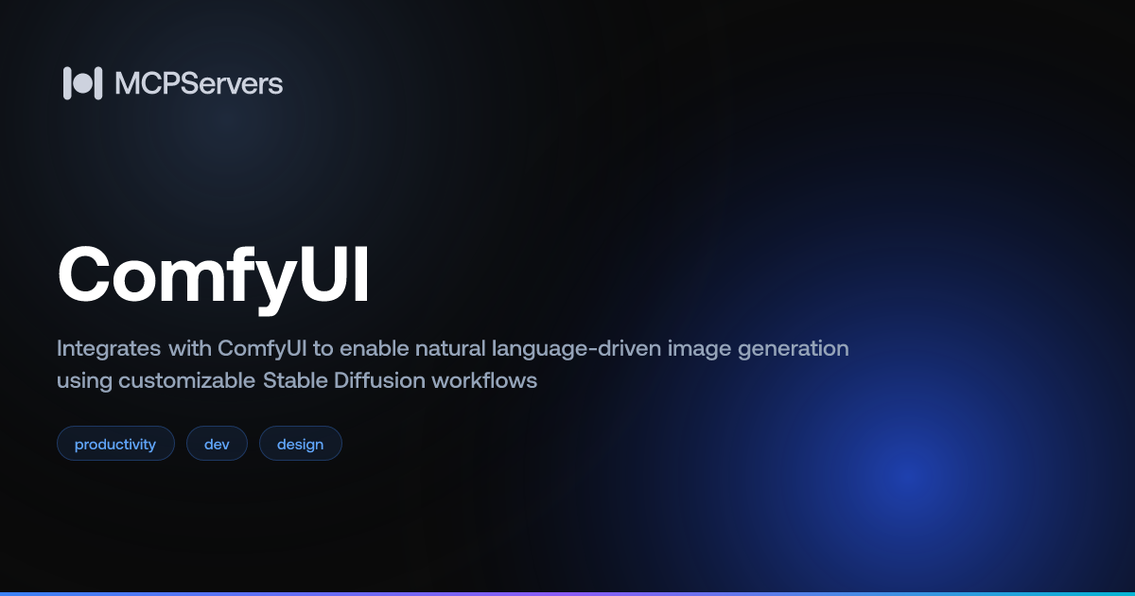Click the productivity category chip
The width and height of the screenshot is (1135, 596).
115,443
